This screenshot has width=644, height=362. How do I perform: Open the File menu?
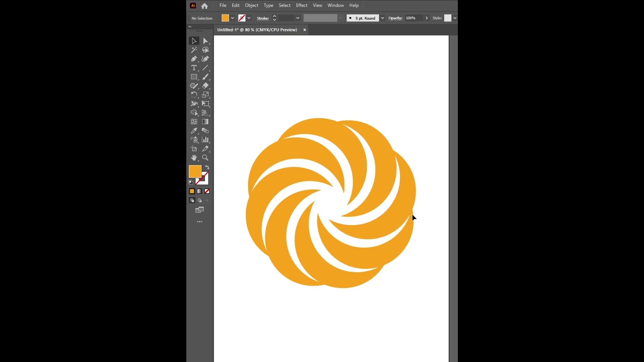click(223, 6)
